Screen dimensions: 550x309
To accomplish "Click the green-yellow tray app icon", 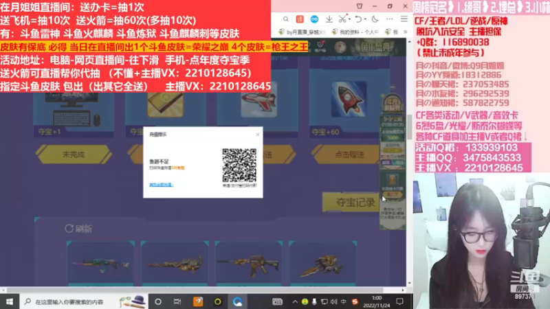I will pos(305,301).
